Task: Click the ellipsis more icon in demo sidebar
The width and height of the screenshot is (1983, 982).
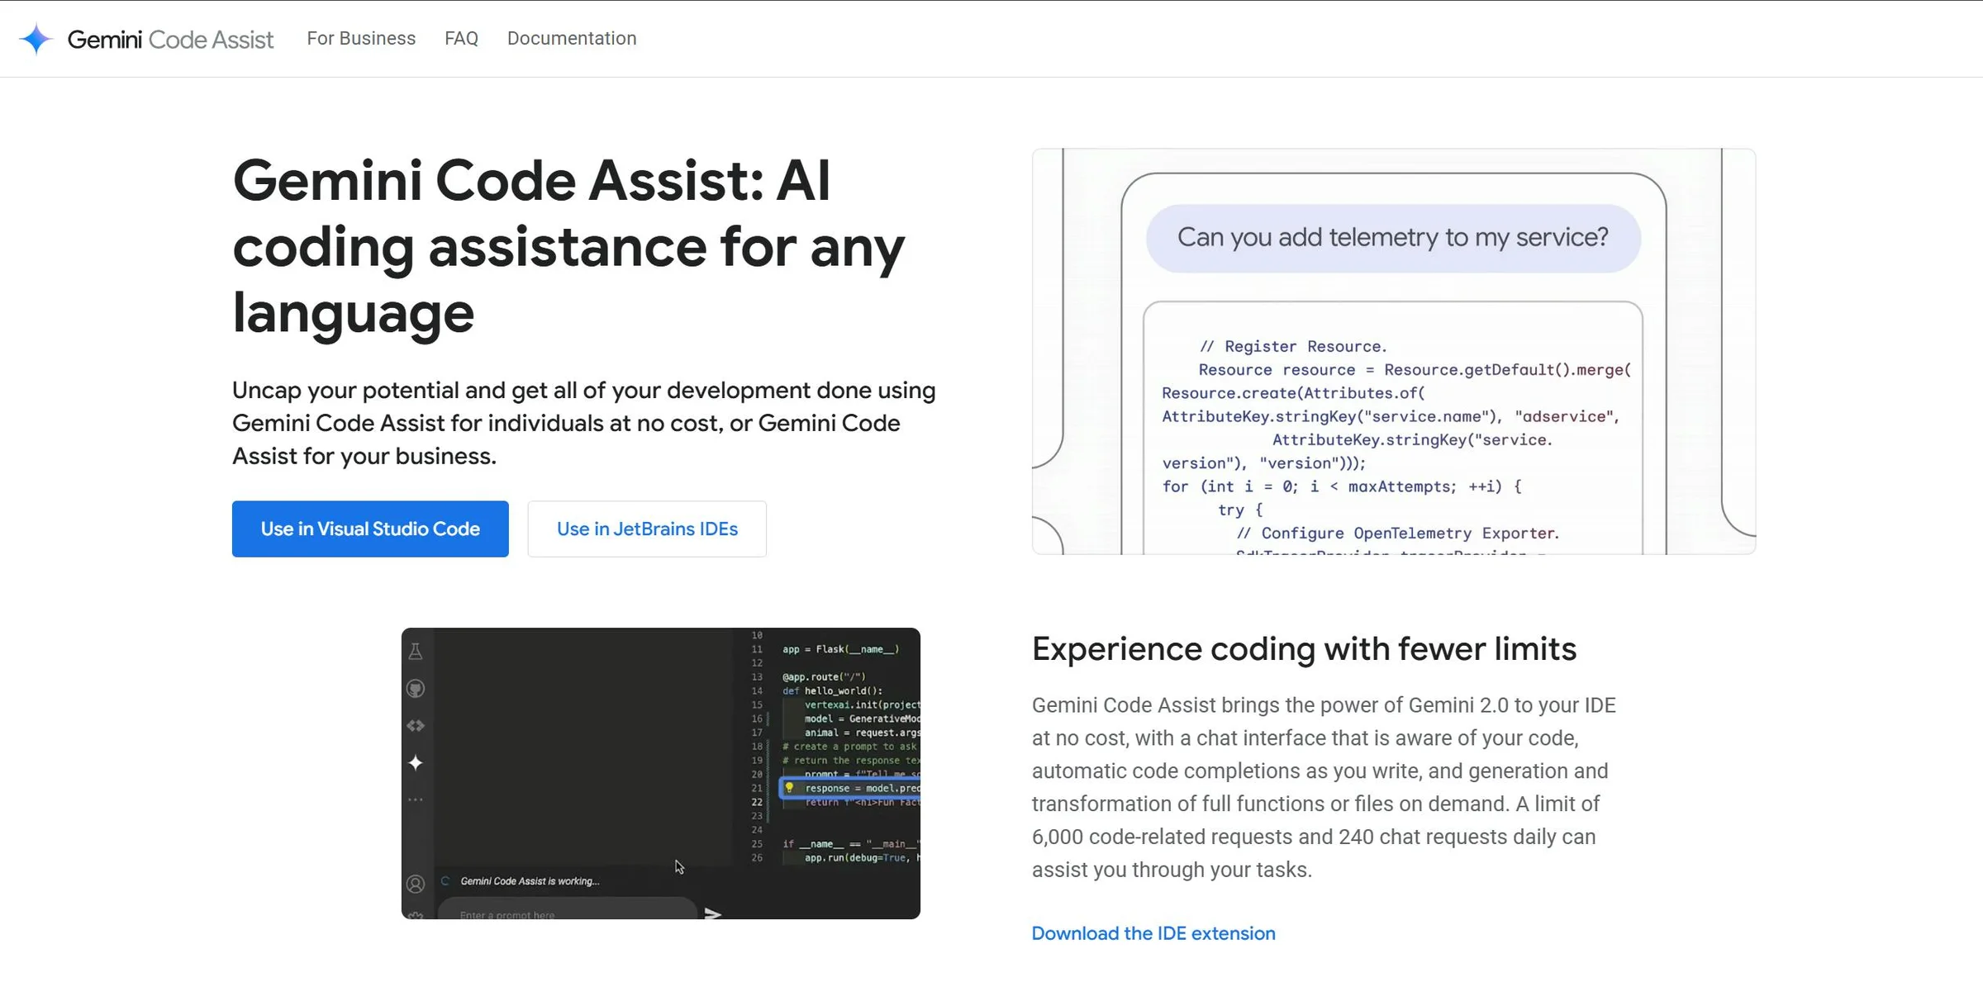Action: click(x=416, y=799)
